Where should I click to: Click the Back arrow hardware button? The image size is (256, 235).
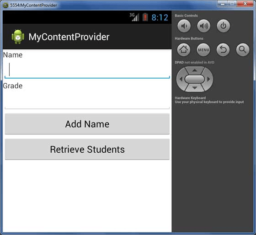point(223,50)
